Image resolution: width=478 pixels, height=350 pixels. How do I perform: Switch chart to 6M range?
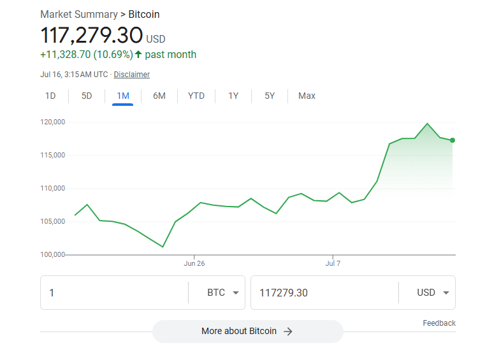click(x=159, y=96)
